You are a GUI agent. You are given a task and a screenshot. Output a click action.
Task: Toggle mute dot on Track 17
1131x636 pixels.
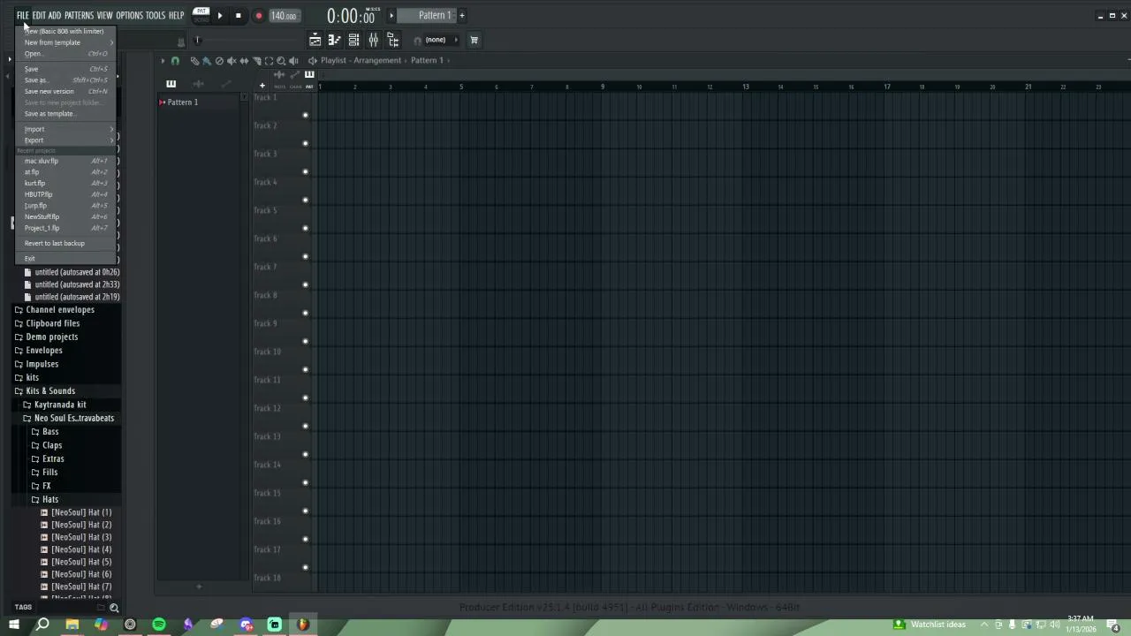306,567
